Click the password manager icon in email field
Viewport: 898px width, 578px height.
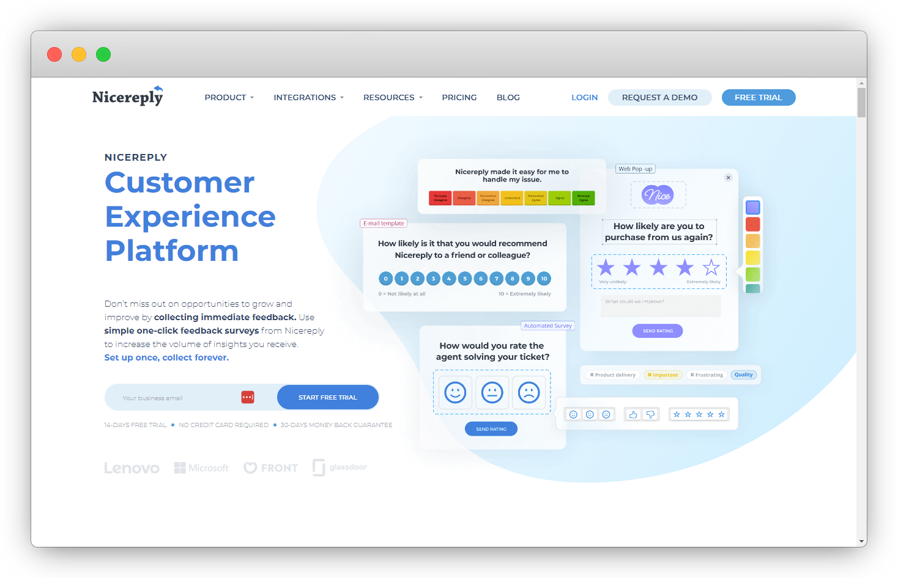(248, 397)
